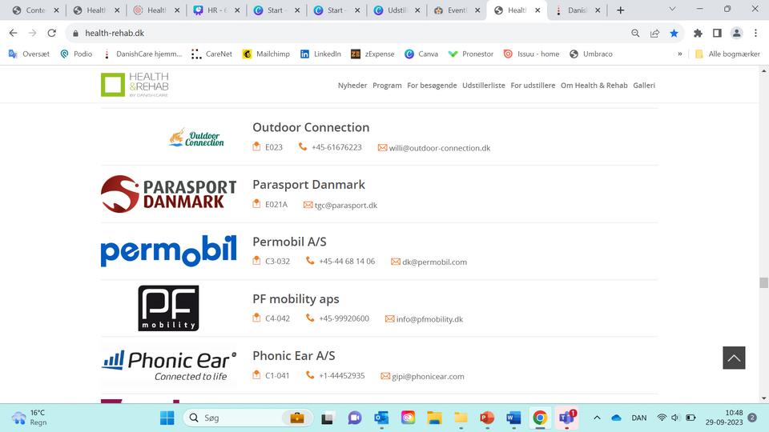This screenshot has width=769, height=432.
Task: Open the Chrome side panel icon
Action: click(717, 34)
